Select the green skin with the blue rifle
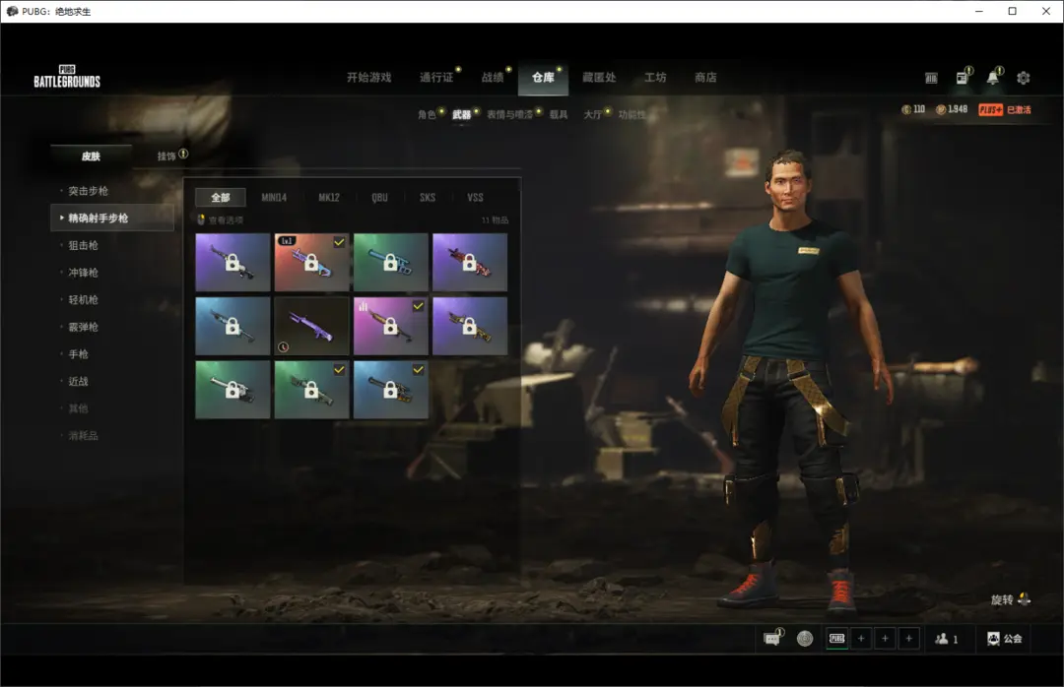 391,263
